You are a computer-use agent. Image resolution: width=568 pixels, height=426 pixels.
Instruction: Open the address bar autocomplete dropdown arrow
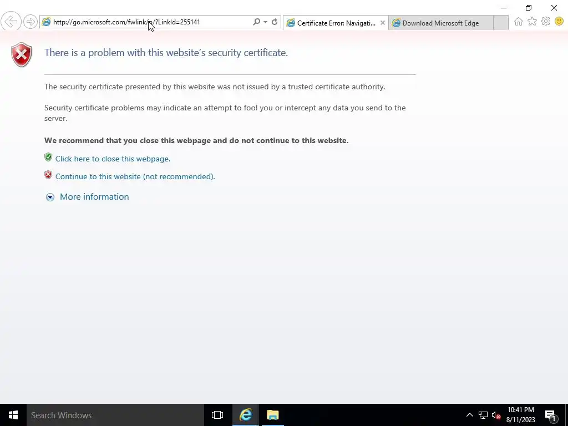point(266,22)
